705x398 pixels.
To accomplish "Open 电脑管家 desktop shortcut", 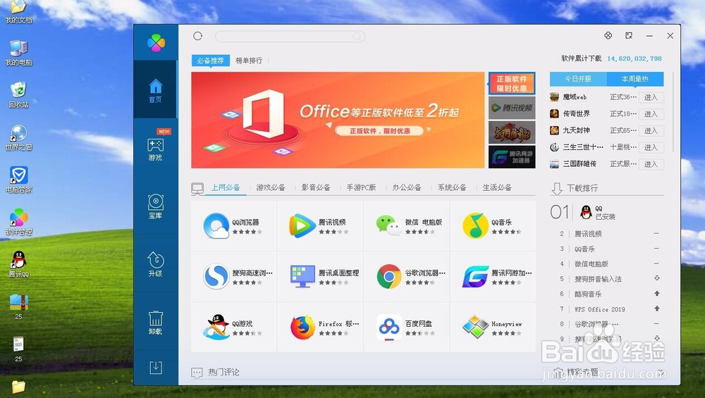I will pos(18,180).
